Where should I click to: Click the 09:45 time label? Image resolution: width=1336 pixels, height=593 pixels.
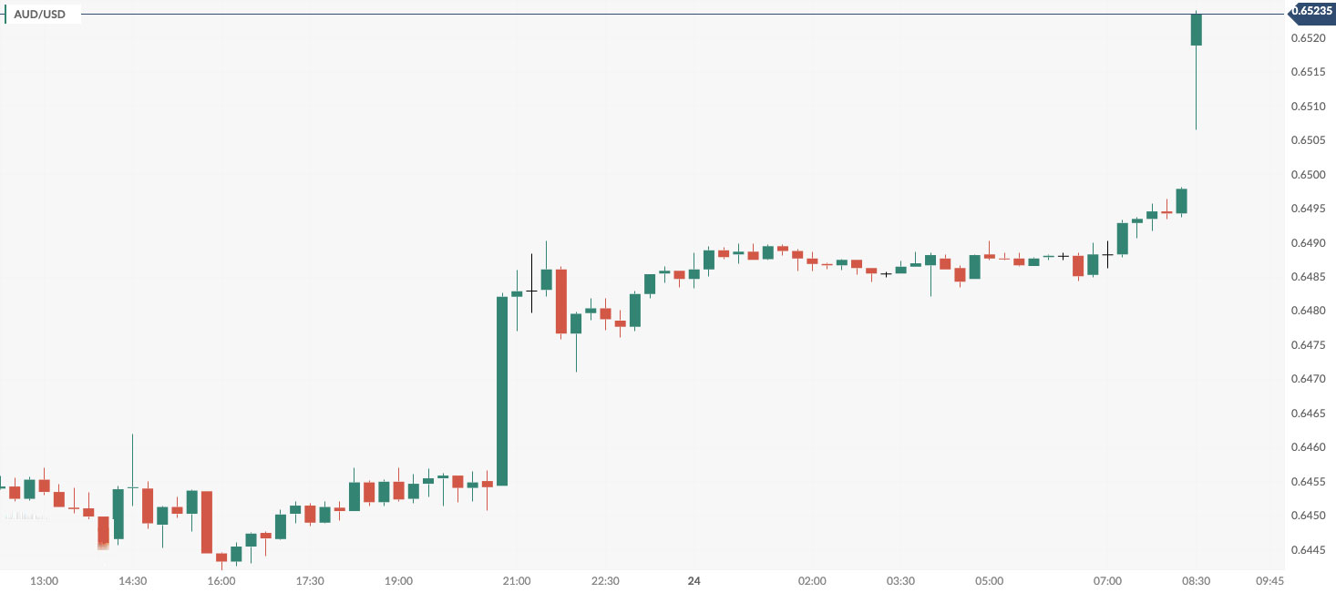point(1269,581)
